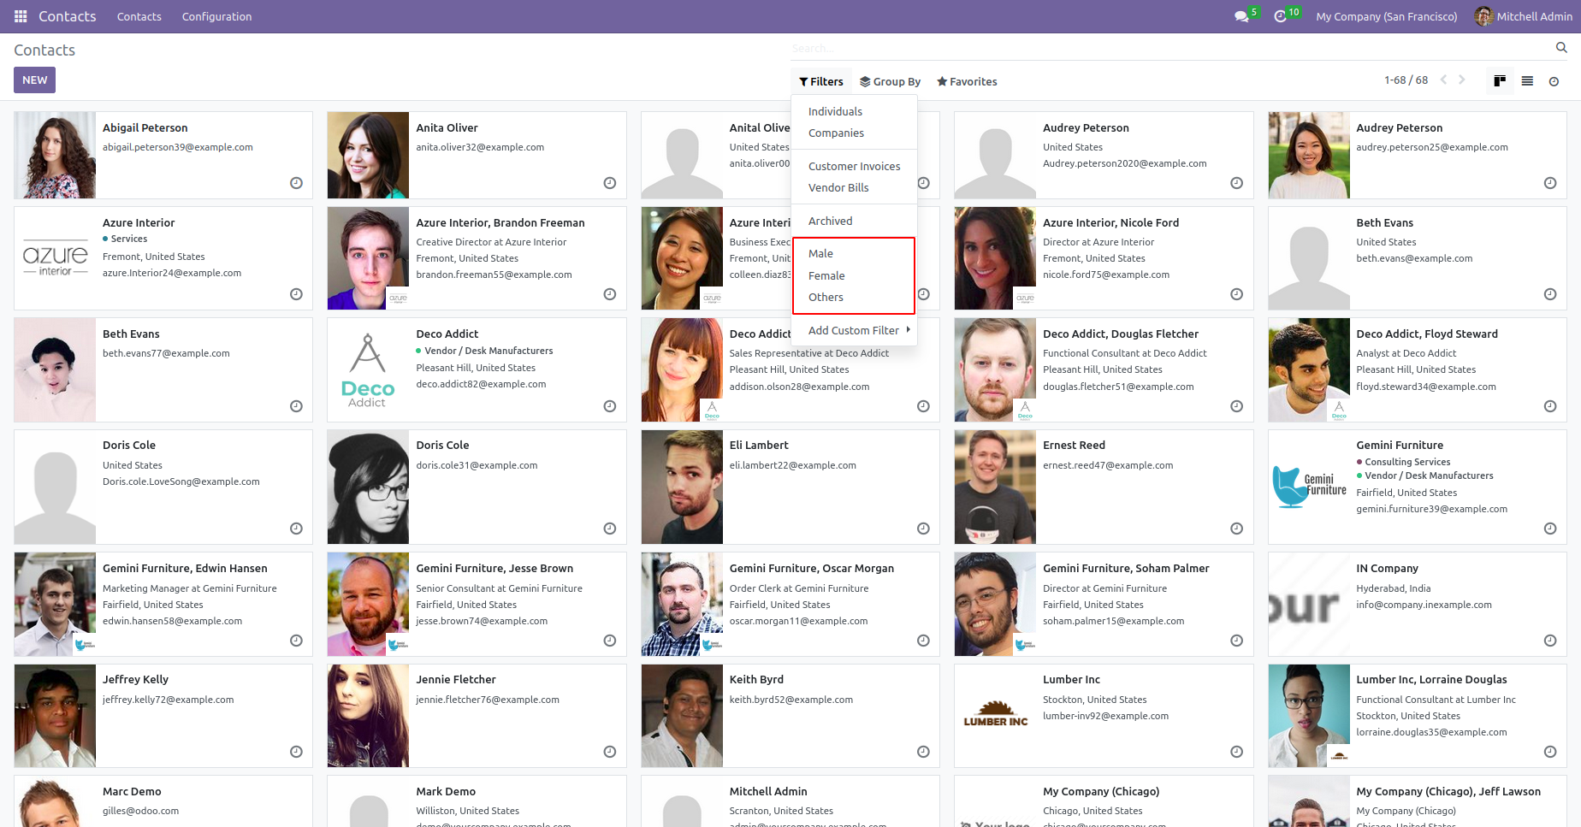The height and width of the screenshot is (827, 1581).
Task: Open the Configuration menu
Action: (216, 16)
